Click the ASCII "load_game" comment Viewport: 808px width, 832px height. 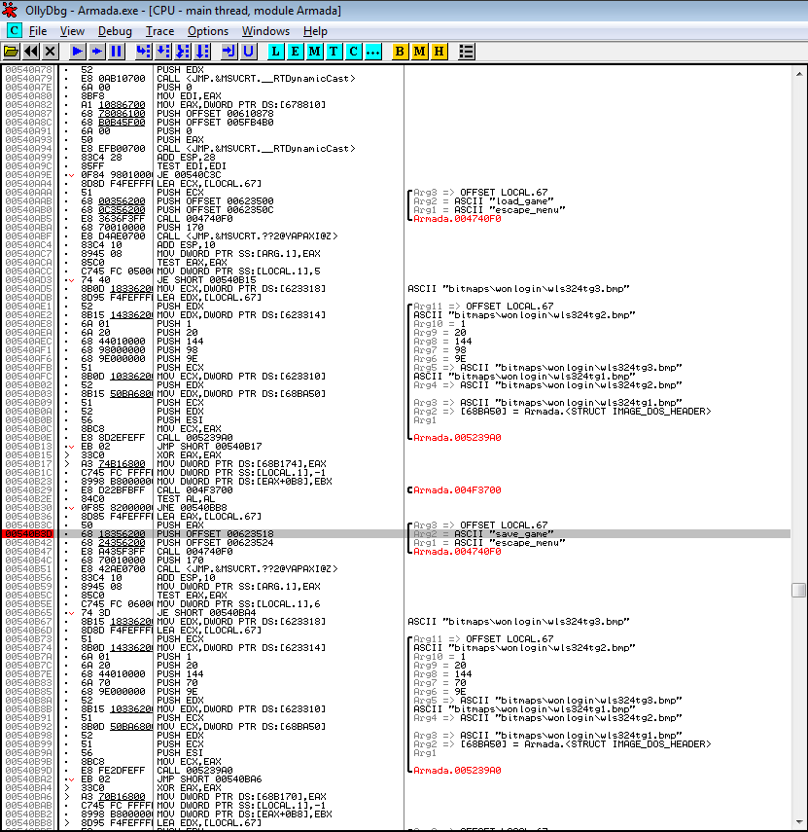tap(504, 201)
